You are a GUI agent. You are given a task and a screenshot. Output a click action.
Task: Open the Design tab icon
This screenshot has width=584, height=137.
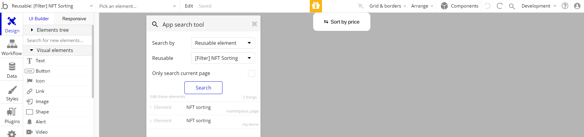(x=12, y=21)
